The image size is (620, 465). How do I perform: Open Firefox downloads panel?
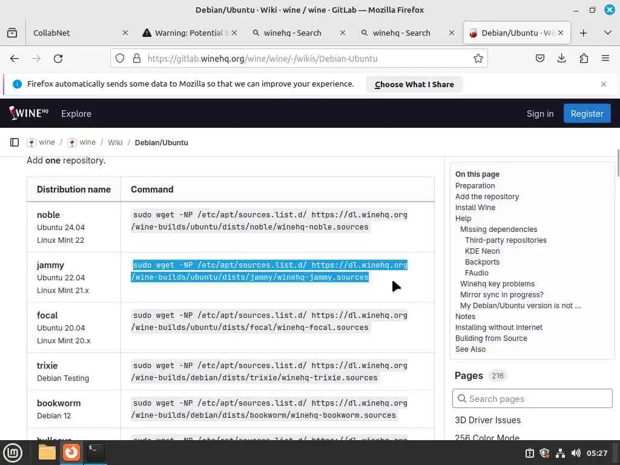tap(561, 59)
